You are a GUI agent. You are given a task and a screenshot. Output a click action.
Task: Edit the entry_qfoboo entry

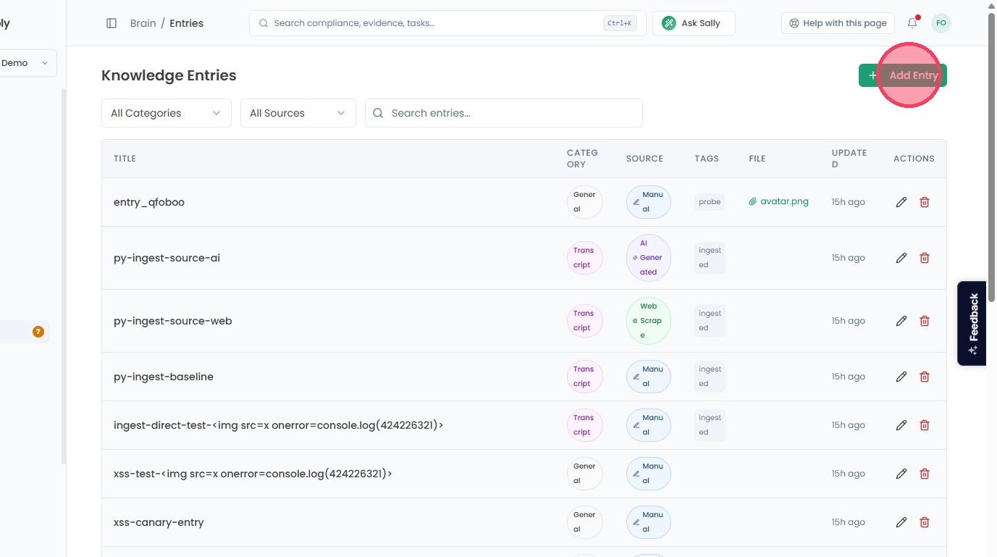901,202
